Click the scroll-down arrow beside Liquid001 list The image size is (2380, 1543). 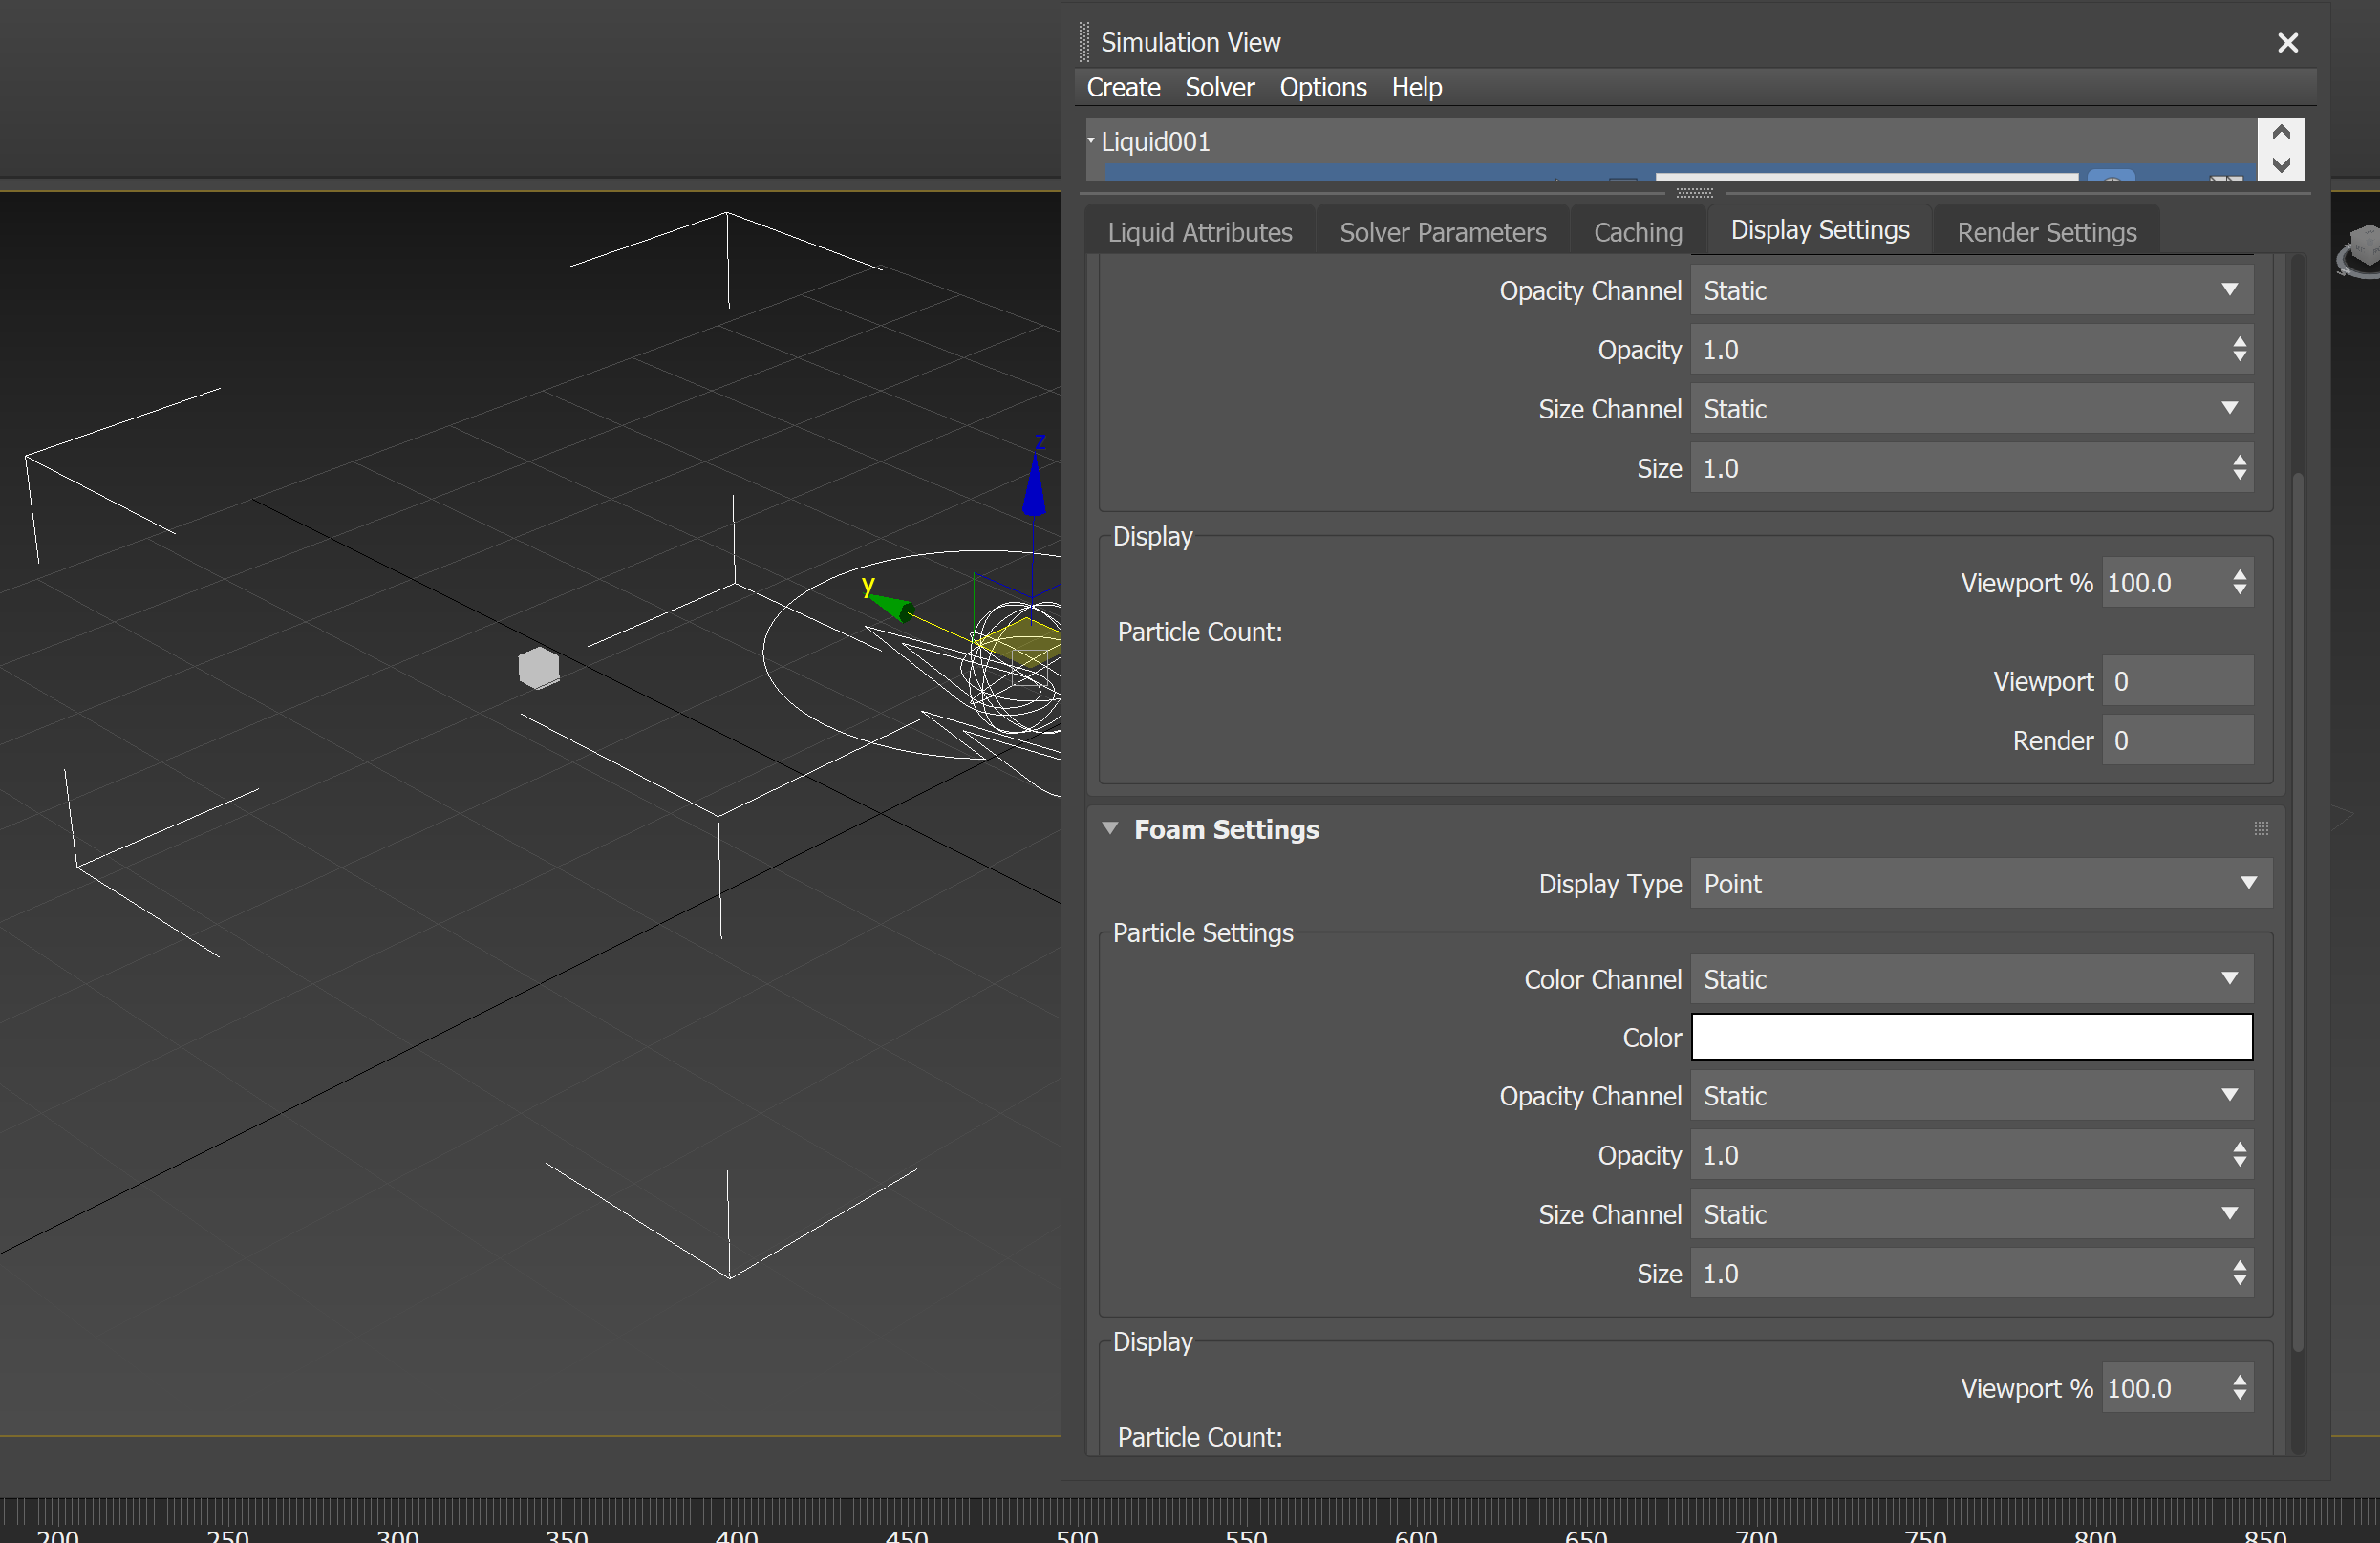pos(2281,165)
